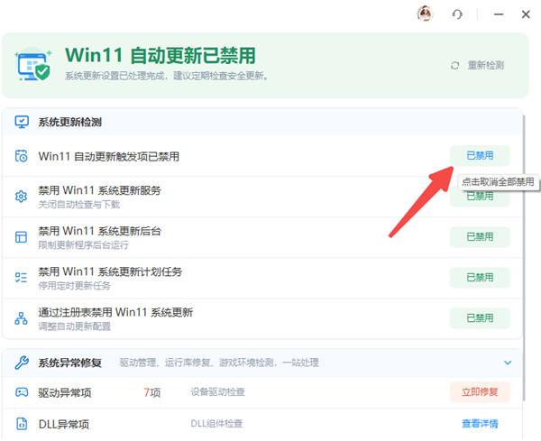Select the 禁用 Win11 系统更新后台 row title
This screenshot has width=541, height=441.
[100, 231]
